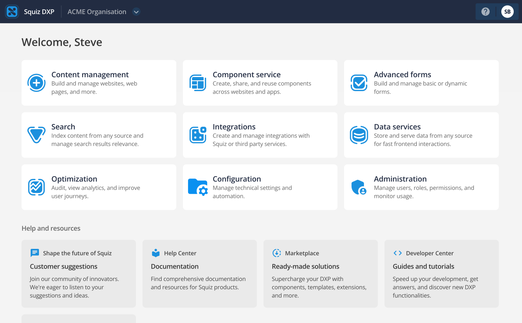Open Customer suggestions resource
The height and width of the screenshot is (323, 522).
pyautogui.click(x=64, y=266)
